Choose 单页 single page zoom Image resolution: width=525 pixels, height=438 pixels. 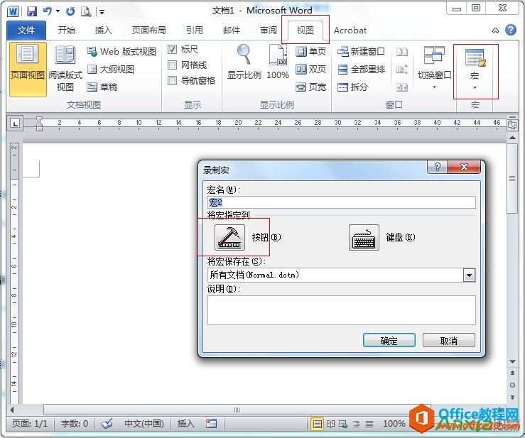(x=311, y=52)
